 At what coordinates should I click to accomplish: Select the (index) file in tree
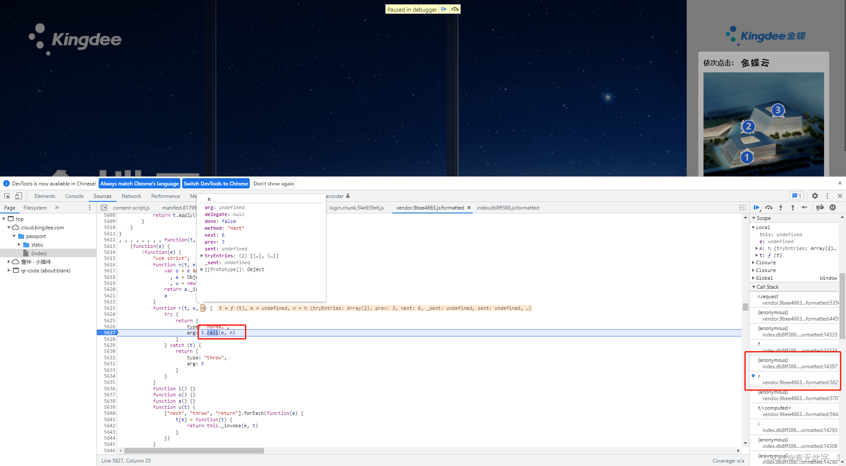[48, 253]
